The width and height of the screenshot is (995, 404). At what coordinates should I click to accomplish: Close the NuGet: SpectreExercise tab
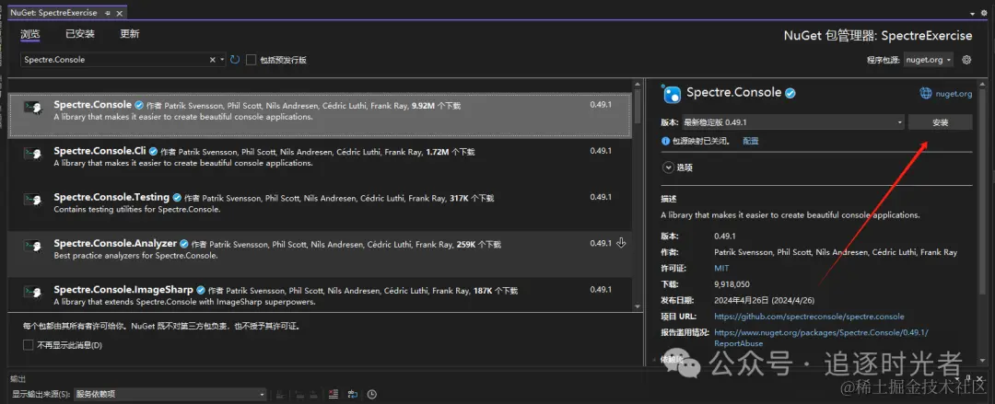pos(120,13)
